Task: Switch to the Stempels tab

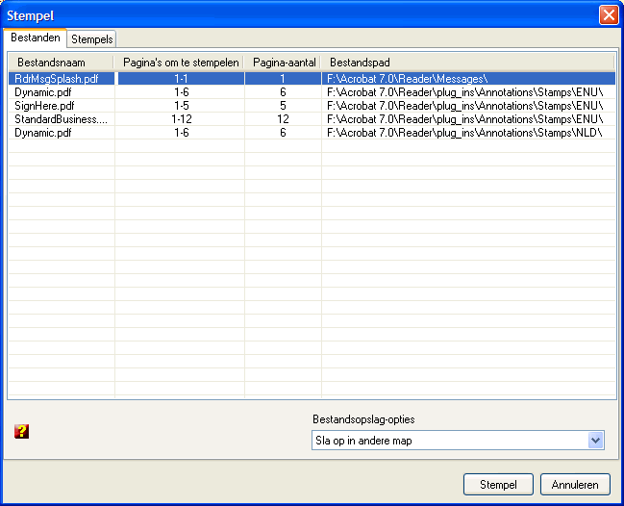Action: click(x=92, y=39)
